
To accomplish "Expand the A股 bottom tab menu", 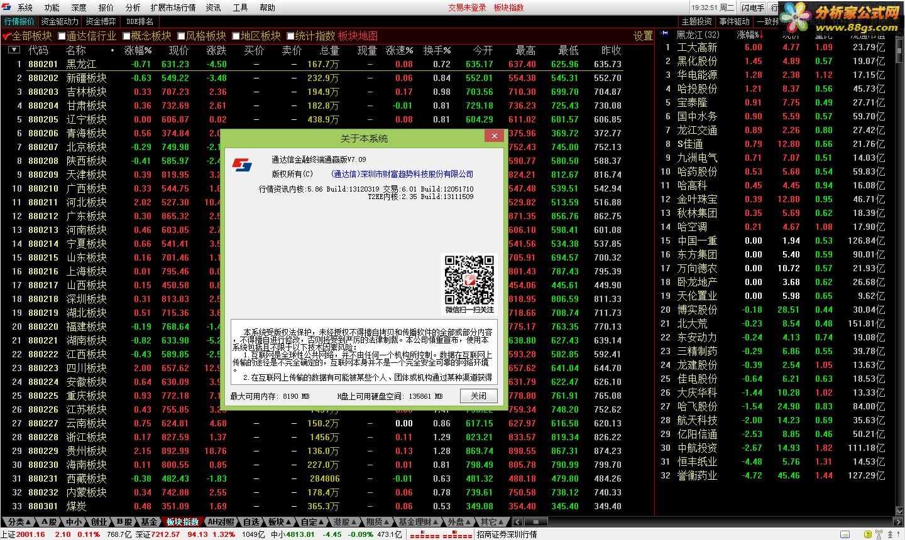I will [x=50, y=522].
